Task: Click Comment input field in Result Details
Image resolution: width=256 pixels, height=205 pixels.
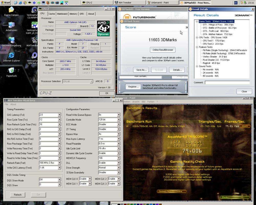Action: 227,83
